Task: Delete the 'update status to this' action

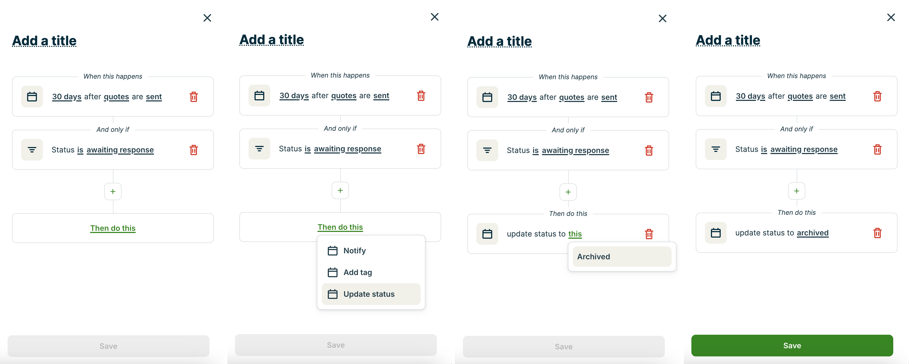Action: tap(649, 234)
